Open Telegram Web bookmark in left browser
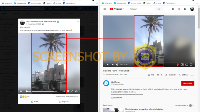 [20, 3]
